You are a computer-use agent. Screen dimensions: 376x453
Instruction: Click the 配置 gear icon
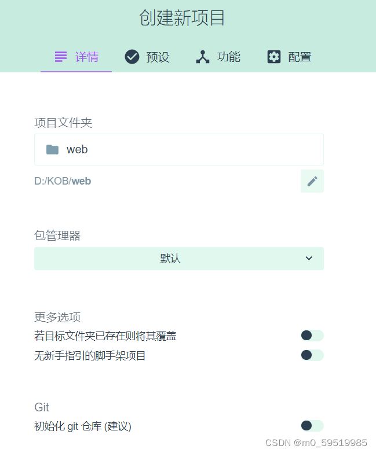click(x=273, y=57)
